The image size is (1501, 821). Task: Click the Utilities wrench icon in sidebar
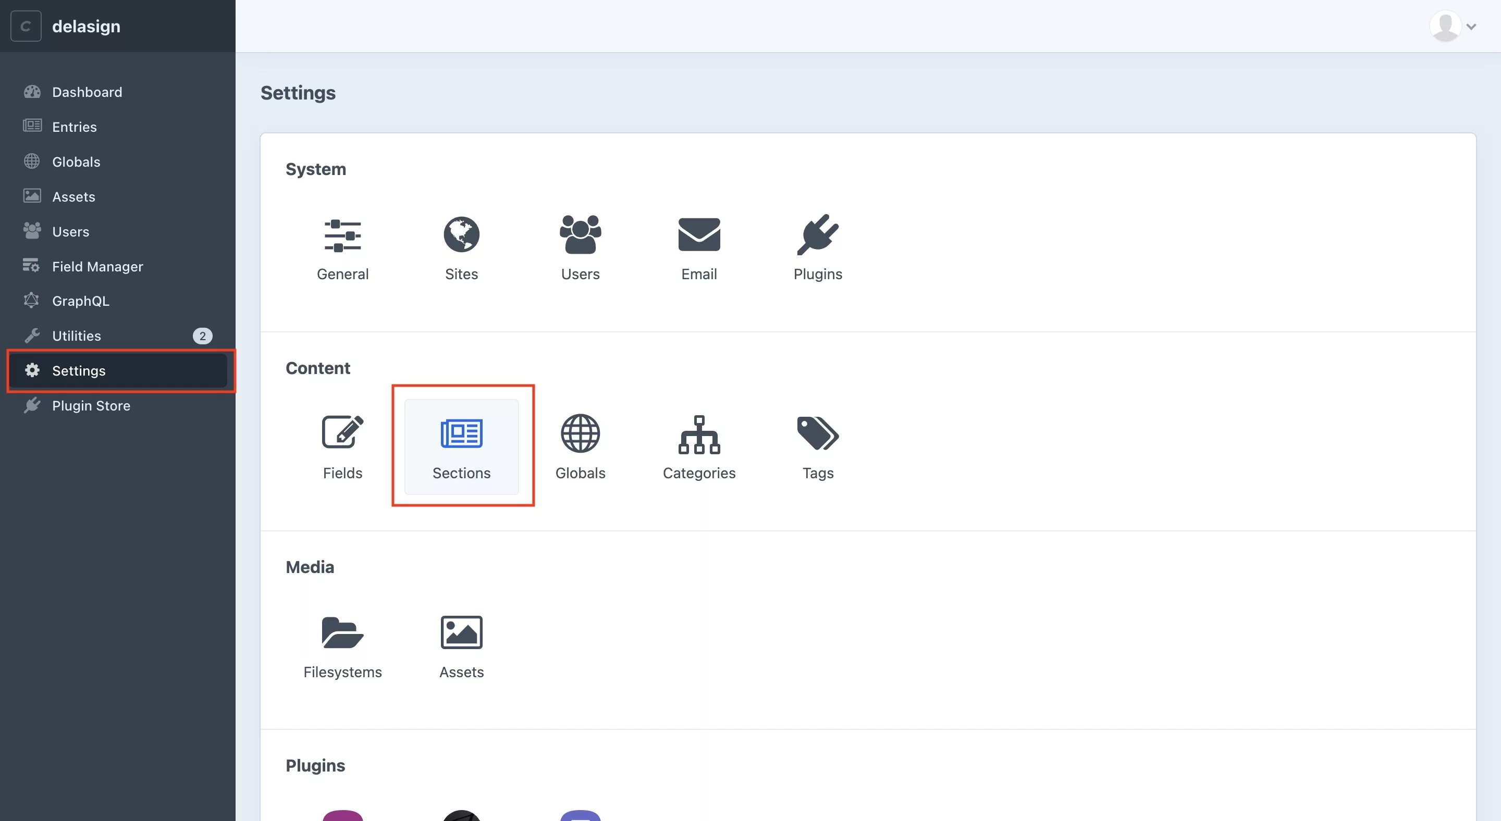[x=32, y=336]
